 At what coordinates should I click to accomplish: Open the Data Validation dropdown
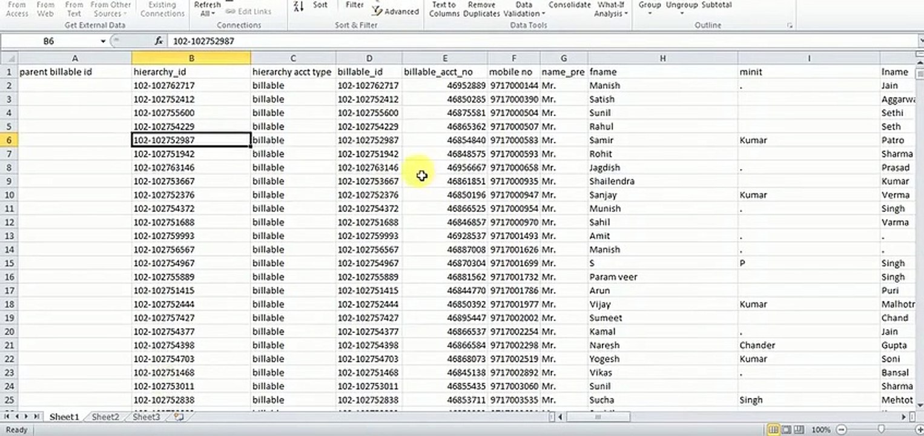click(524, 8)
